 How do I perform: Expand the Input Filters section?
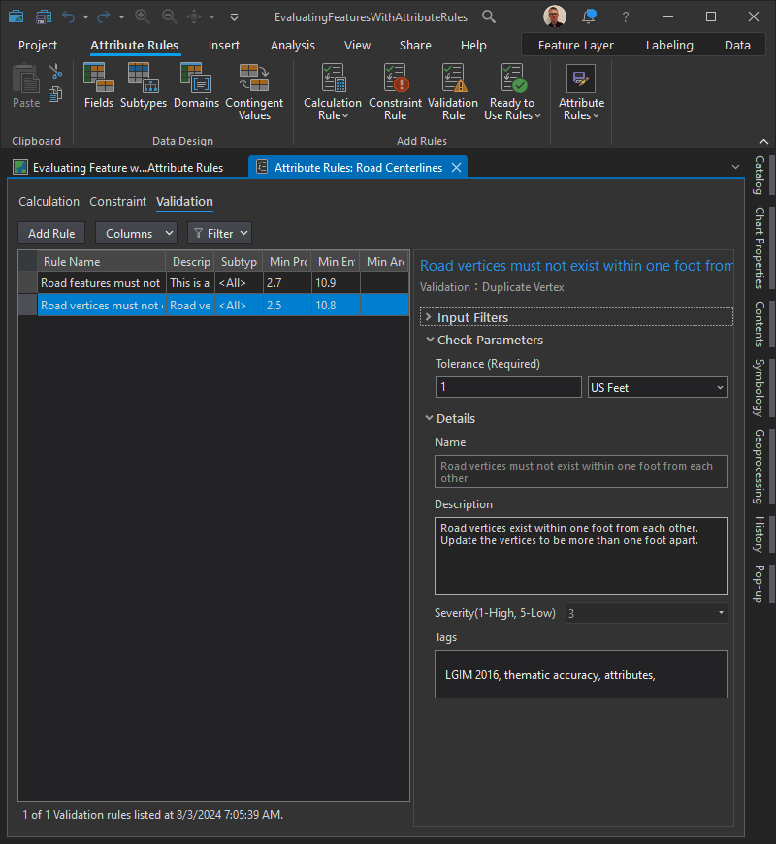[429, 317]
